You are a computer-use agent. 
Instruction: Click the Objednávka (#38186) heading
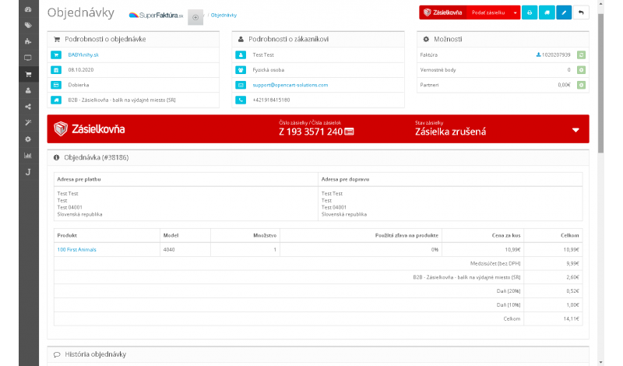pyautogui.click(x=96, y=157)
